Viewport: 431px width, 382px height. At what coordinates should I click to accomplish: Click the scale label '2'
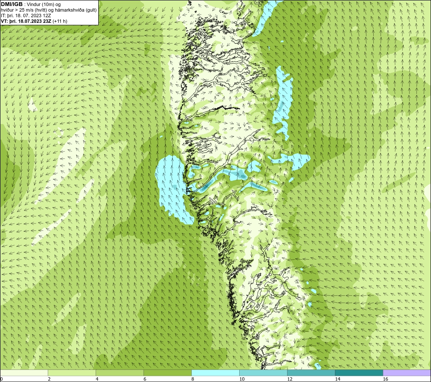tap(49, 379)
